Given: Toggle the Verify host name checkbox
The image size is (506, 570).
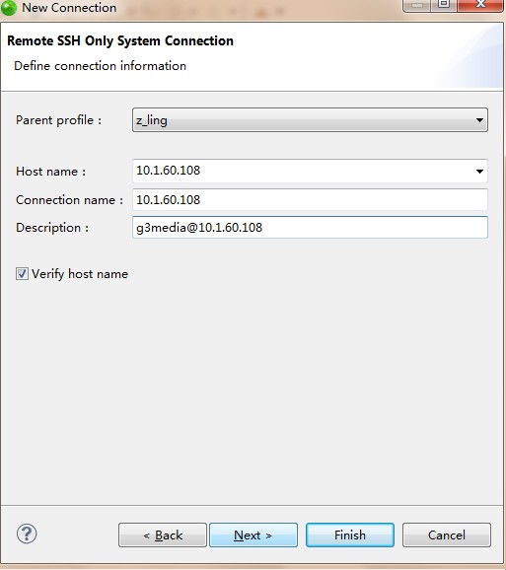Looking at the screenshot, I should (22, 274).
